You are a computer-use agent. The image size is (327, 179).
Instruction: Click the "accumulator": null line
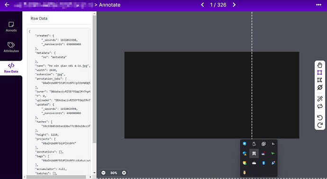pyautogui.click(x=51, y=169)
